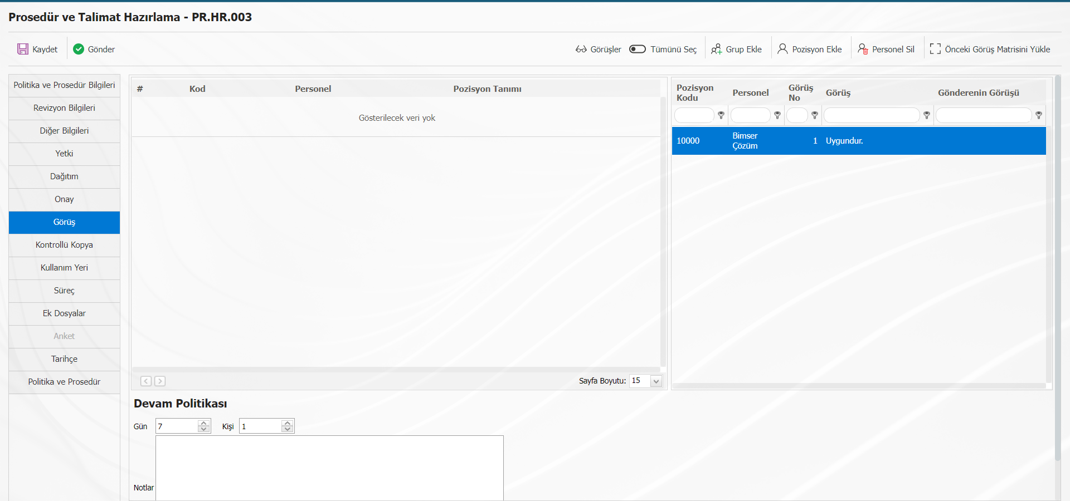Open the Dağıtım tab
Image resolution: width=1070 pixels, height=501 pixels.
point(64,176)
